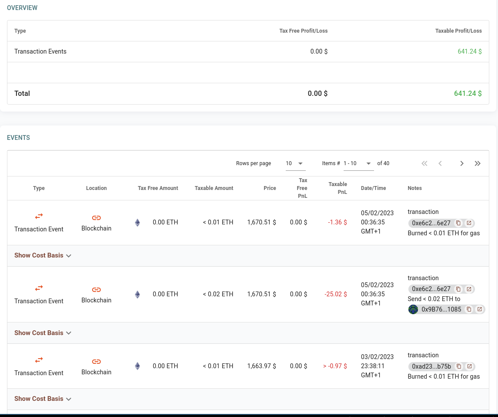This screenshot has height=417, width=498.
Task: Select the OVERVIEW section header
Action: point(22,8)
